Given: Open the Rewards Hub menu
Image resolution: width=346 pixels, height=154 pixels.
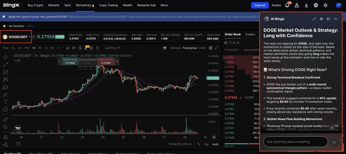Looking at the screenshot, I should click(147, 5).
